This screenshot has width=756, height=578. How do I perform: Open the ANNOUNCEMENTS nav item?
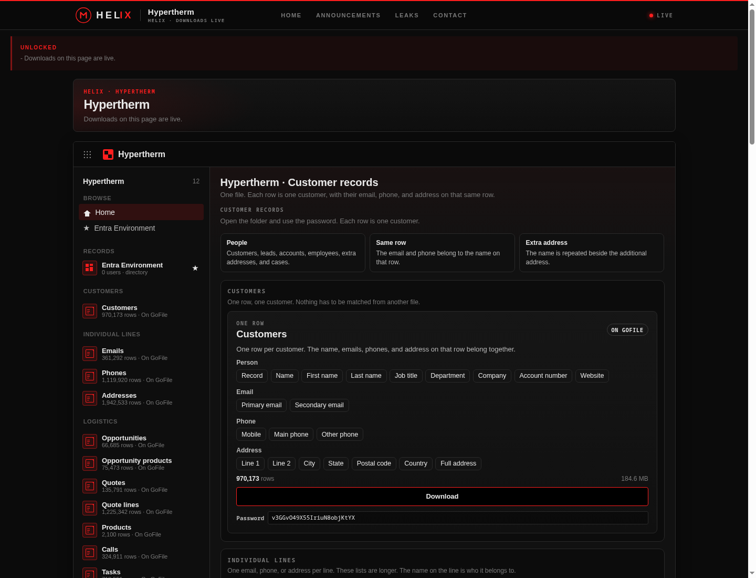(348, 15)
